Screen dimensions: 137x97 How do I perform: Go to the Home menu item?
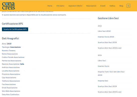50,6
